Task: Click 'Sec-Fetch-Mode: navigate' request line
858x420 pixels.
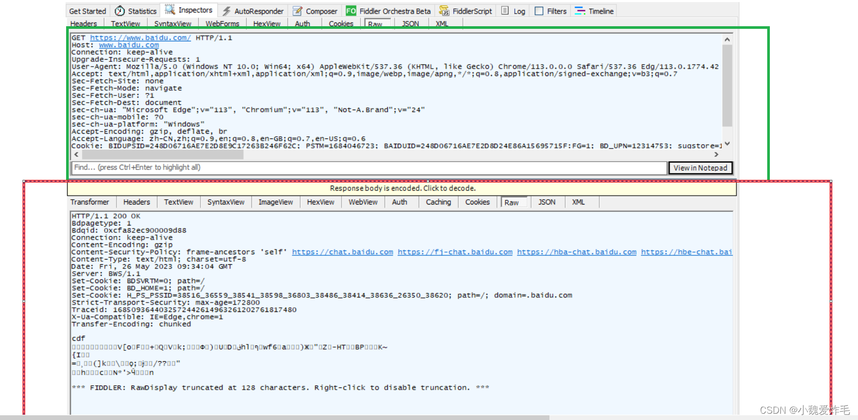Action: (x=126, y=88)
